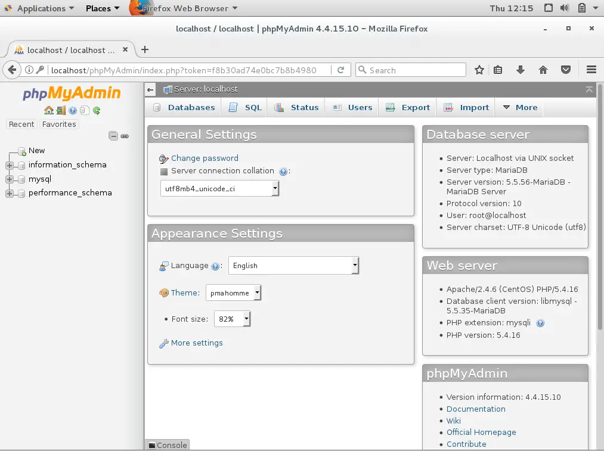This screenshot has width=604, height=451.
Task: Open the Import tab
Action: click(x=466, y=108)
